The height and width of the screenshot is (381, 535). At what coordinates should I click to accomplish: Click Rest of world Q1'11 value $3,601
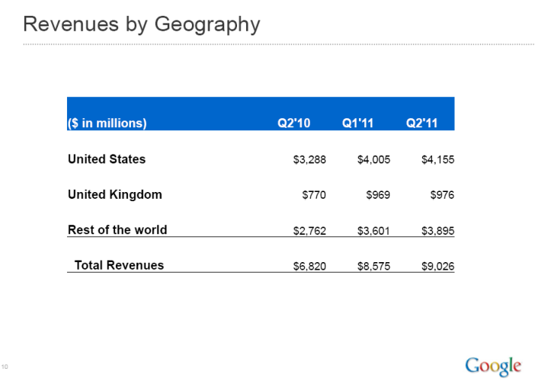coord(373,230)
